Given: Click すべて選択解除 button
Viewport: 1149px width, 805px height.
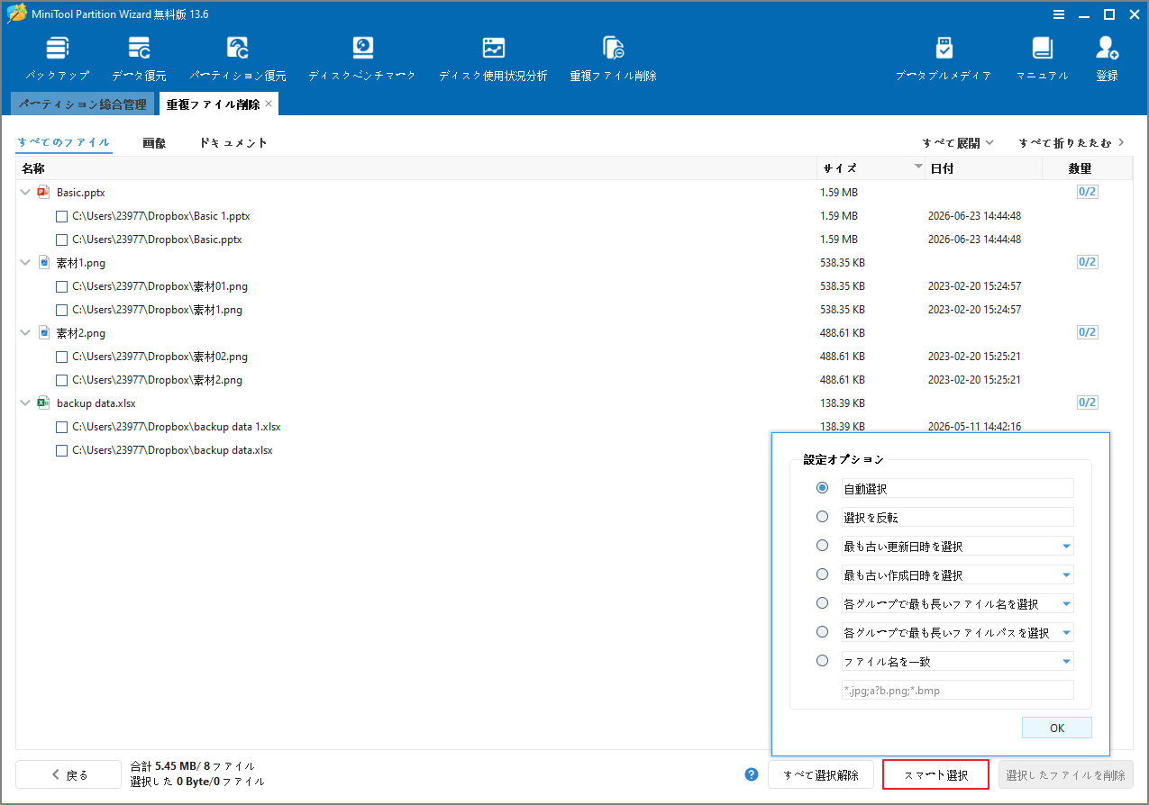Looking at the screenshot, I should [821, 774].
